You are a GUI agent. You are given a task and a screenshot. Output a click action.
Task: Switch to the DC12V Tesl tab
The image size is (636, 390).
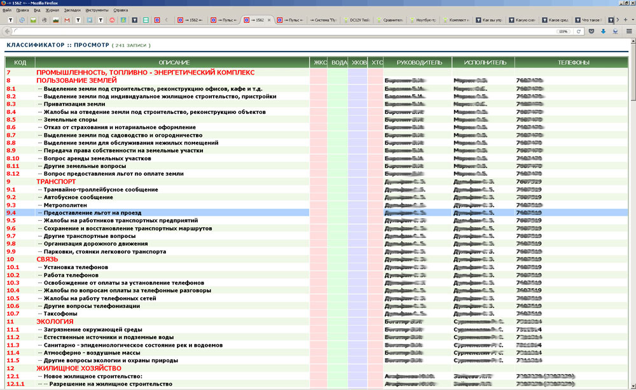[357, 20]
